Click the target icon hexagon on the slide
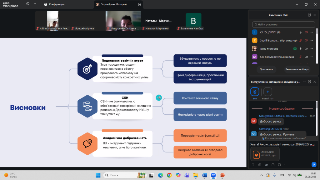The height and width of the screenshot is (180, 320). coord(87,69)
